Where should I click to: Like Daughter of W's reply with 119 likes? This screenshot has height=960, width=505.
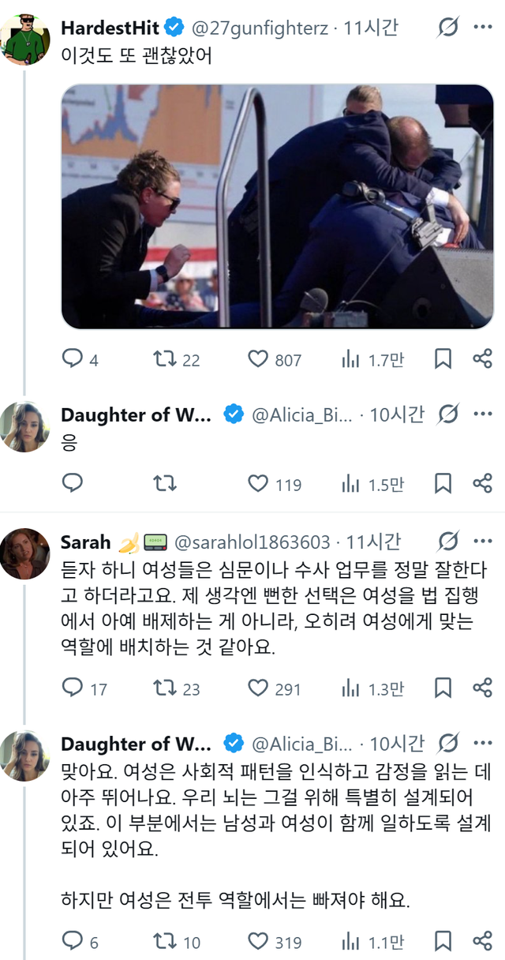click(x=259, y=483)
